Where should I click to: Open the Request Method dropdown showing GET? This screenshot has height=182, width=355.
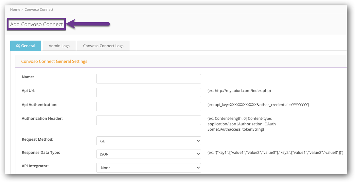tap(149, 141)
